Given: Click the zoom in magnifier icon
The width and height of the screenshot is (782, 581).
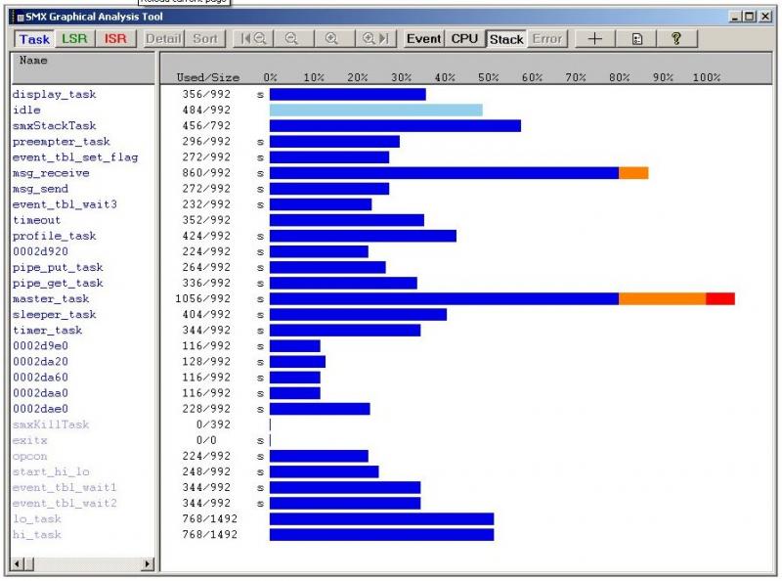Looking at the screenshot, I should [x=332, y=39].
